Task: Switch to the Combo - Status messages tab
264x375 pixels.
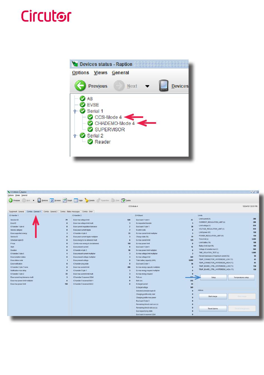Action: pyautogui.click(x=70, y=212)
